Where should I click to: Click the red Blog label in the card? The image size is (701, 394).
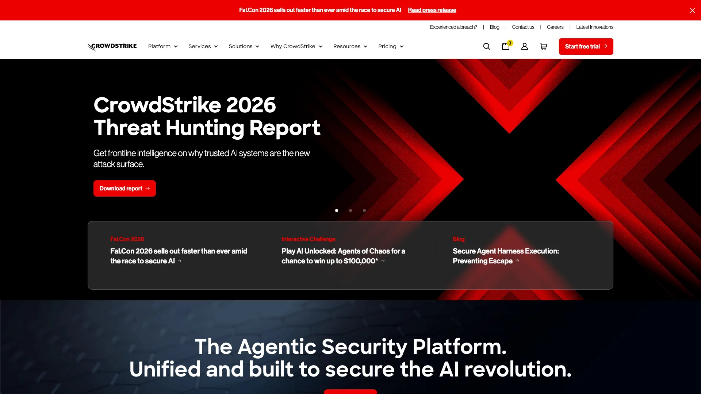[x=459, y=239]
